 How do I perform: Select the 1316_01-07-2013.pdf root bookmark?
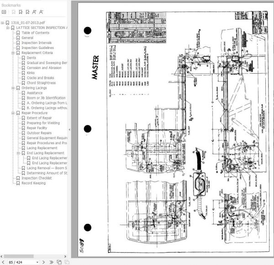pyautogui.click(x=28, y=23)
